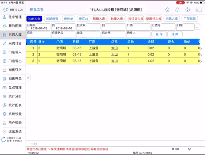Click the 盘点管理 sidebar icon
Image resolution: width=205 pixels, height=155 pixels.
click(x=4, y=88)
